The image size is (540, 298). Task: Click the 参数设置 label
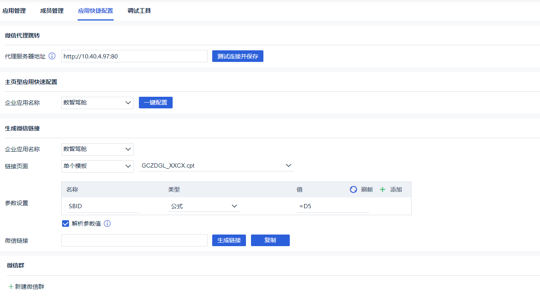coord(16,203)
